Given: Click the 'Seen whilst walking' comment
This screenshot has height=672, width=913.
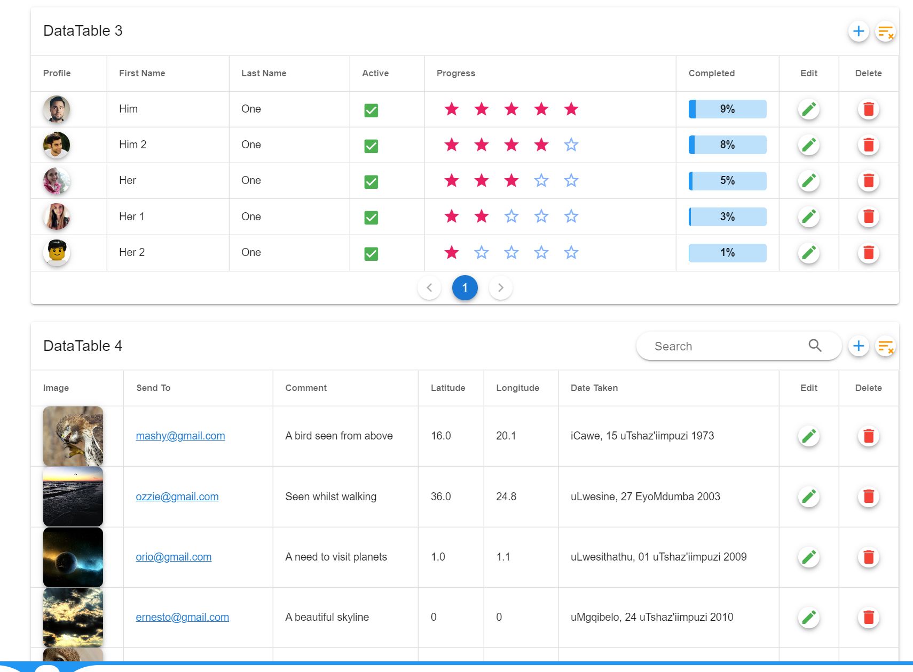Looking at the screenshot, I should [331, 497].
